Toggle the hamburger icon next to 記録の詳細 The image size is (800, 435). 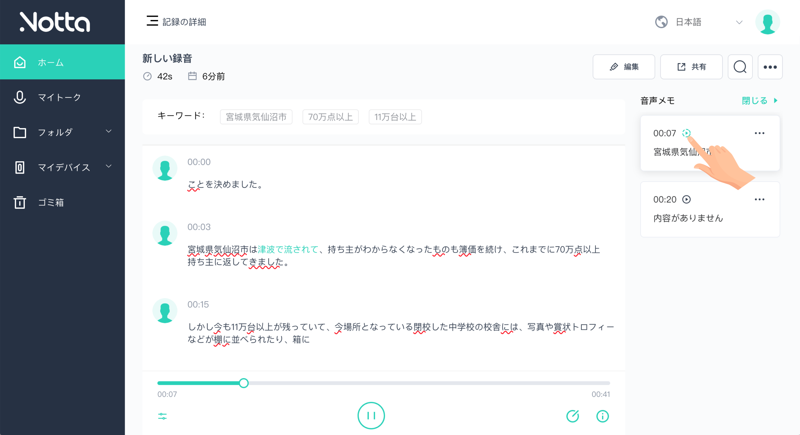(x=152, y=21)
